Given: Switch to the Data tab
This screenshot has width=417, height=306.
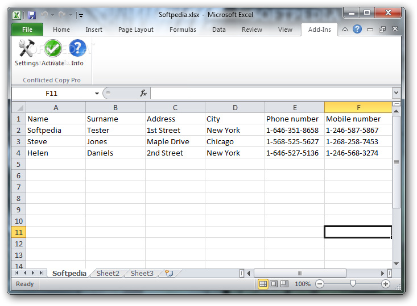Looking at the screenshot, I should 219,30.
